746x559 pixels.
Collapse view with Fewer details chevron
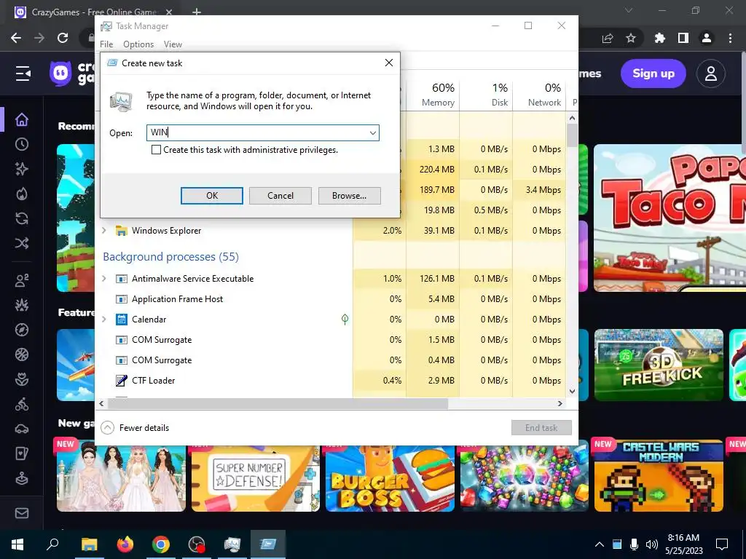tap(108, 428)
